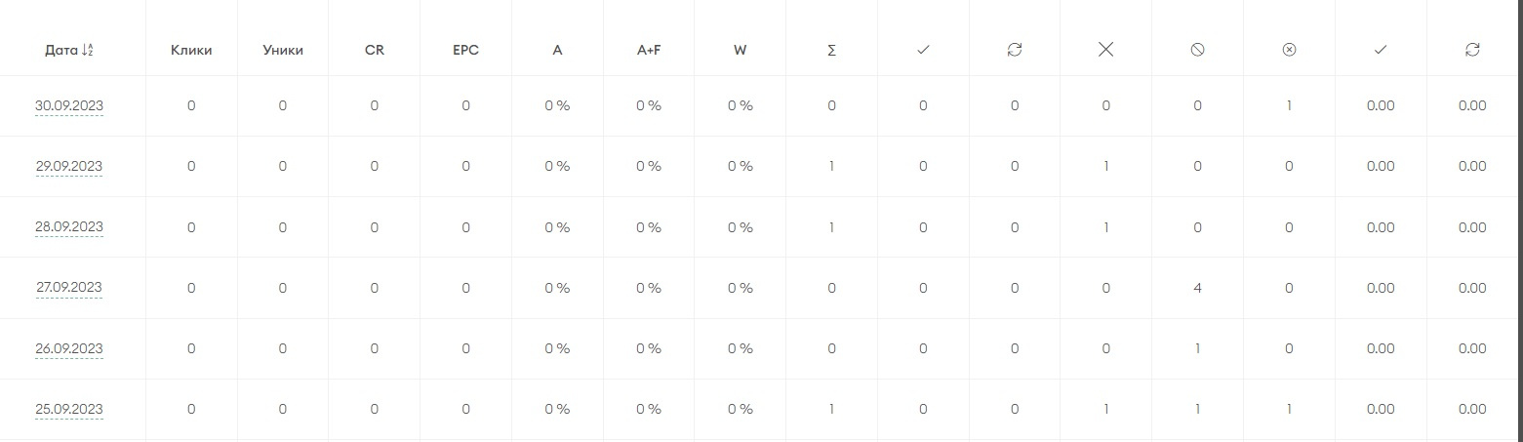Click the X cross column header icon

(x=1105, y=50)
